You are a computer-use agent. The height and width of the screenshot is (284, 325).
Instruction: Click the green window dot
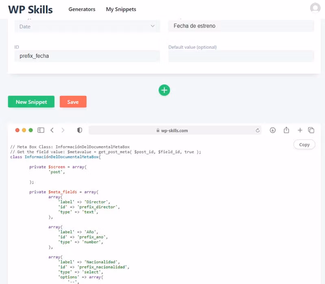point(31,130)
